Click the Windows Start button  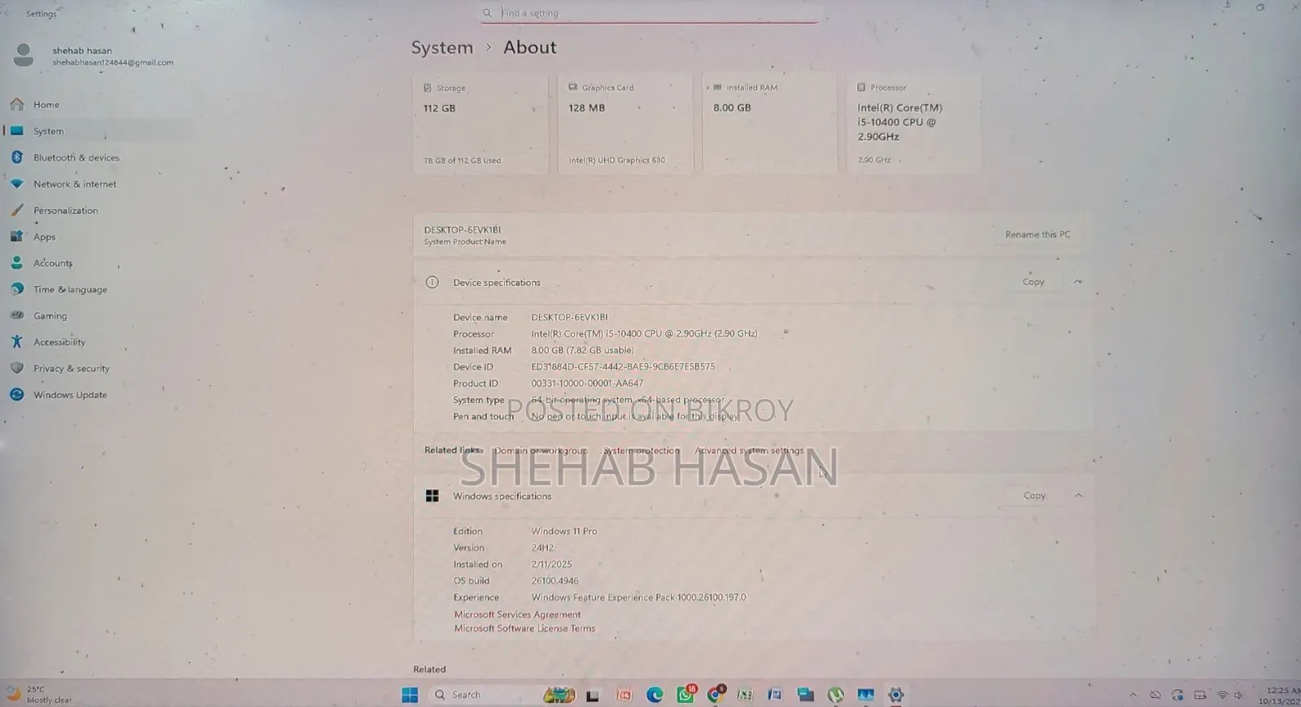click(410, 695)
